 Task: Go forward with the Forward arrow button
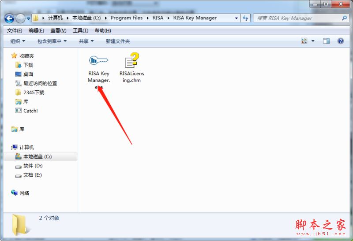20,19
